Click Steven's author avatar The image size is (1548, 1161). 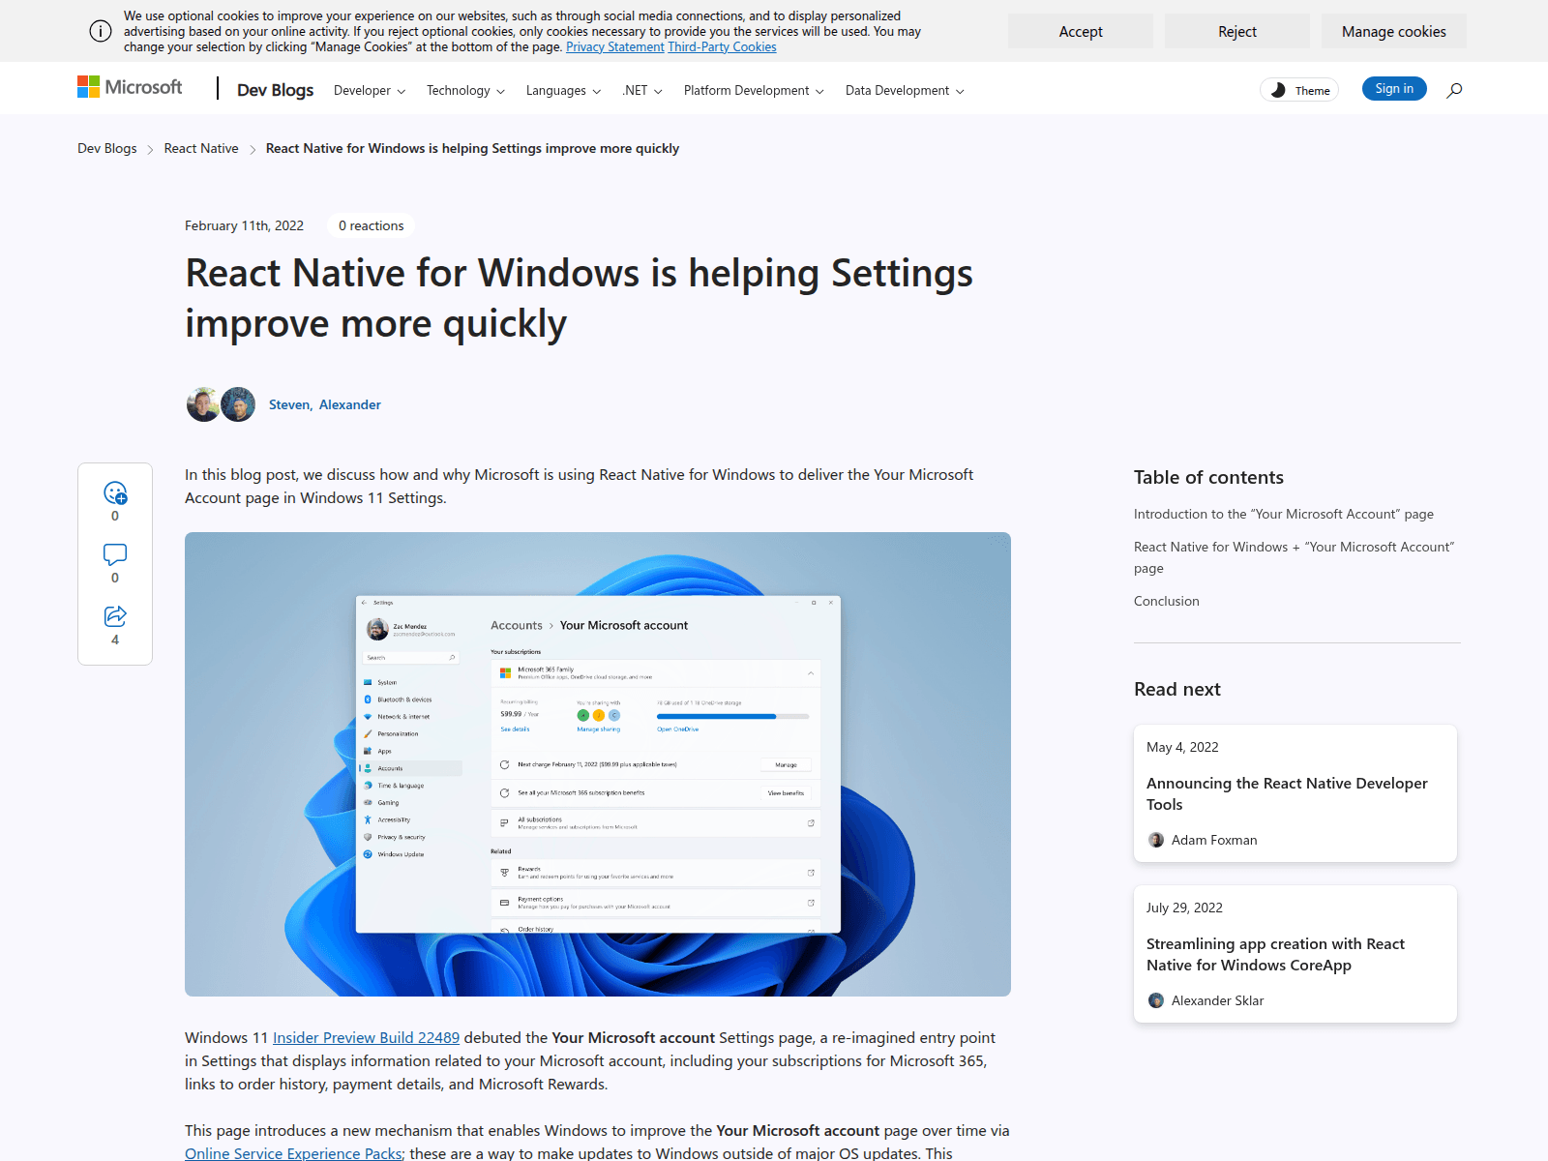click(203, 404)
